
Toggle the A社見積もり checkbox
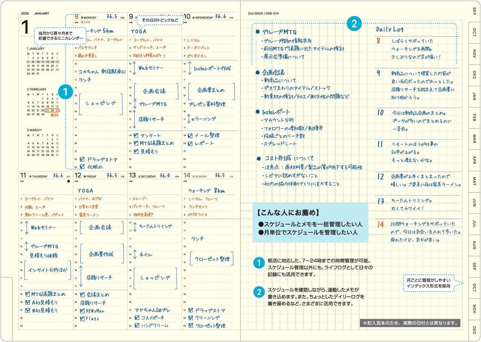click(27, 302)
